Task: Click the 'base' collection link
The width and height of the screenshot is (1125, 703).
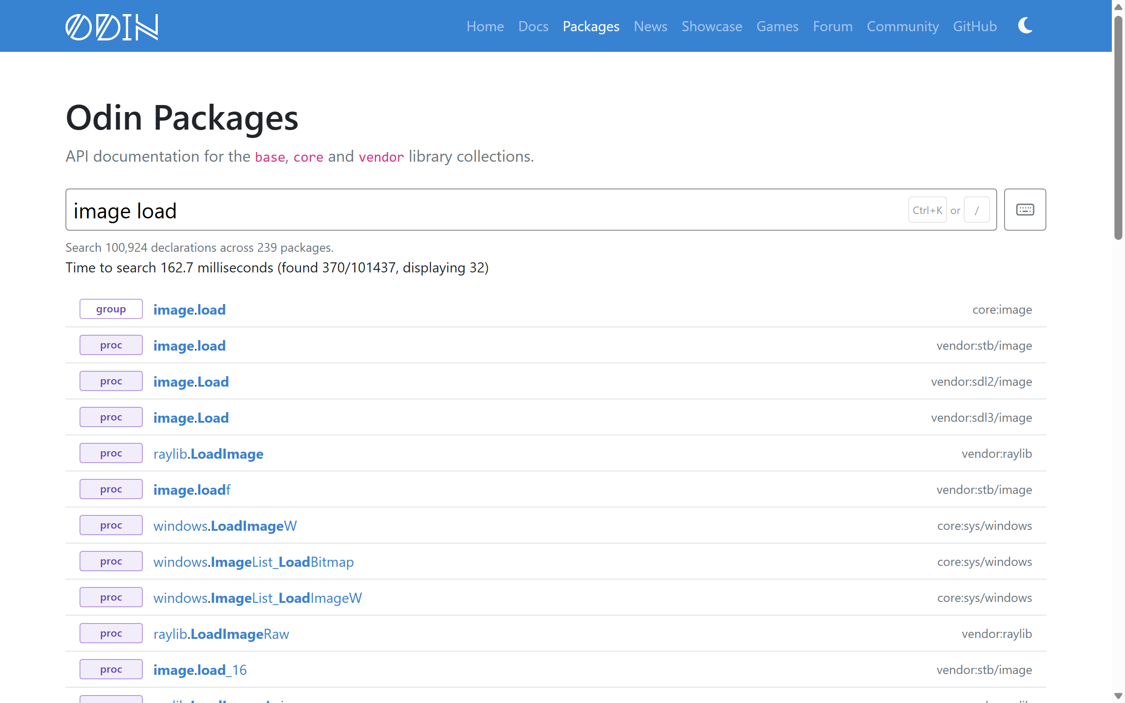Action: (x=270, y=157)
